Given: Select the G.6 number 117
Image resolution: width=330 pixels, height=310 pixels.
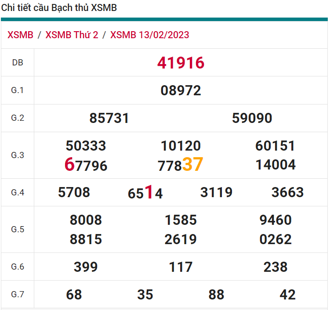Looking at the screenshot, I should (x=181, y=267).
